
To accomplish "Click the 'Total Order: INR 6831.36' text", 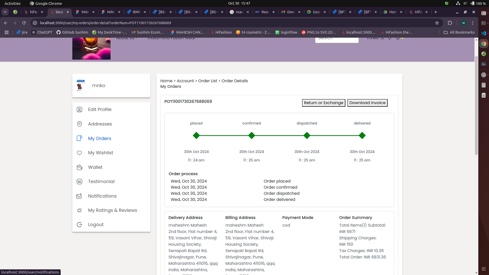I will tap(362, 257).
